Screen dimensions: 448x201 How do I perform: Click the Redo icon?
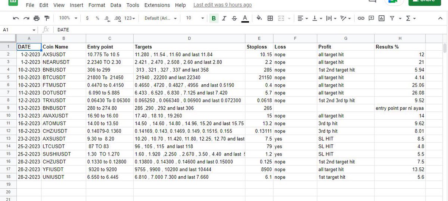[x=26, y=18]
